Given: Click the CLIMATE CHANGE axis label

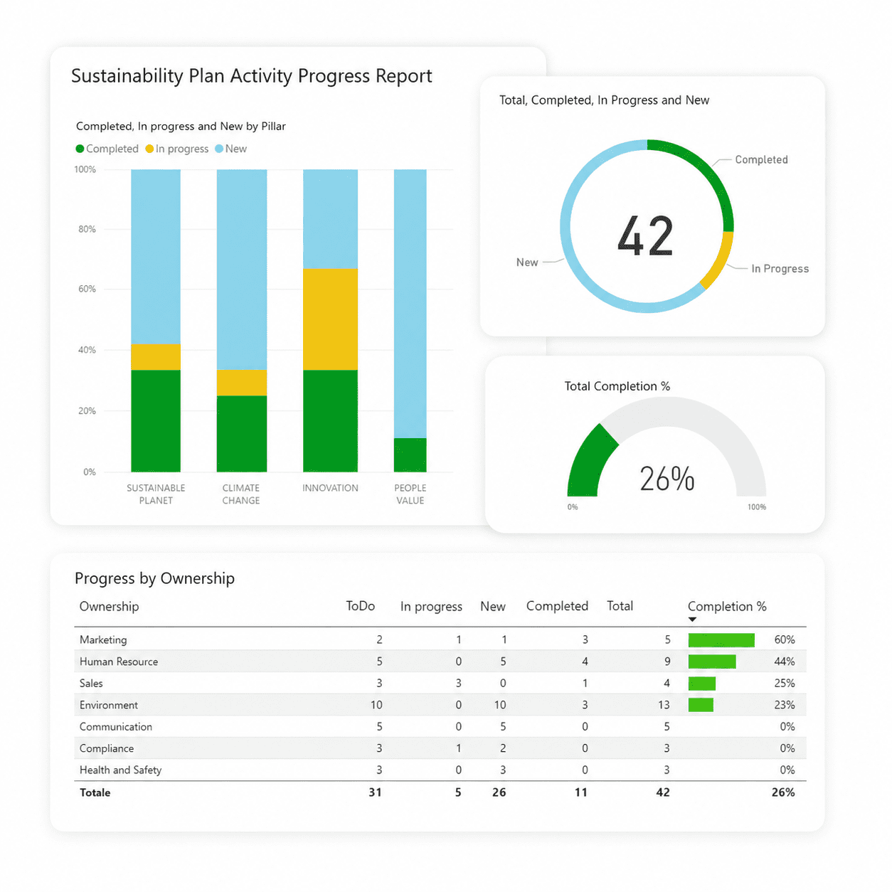Looking at the screenshot, I should 241,494.
